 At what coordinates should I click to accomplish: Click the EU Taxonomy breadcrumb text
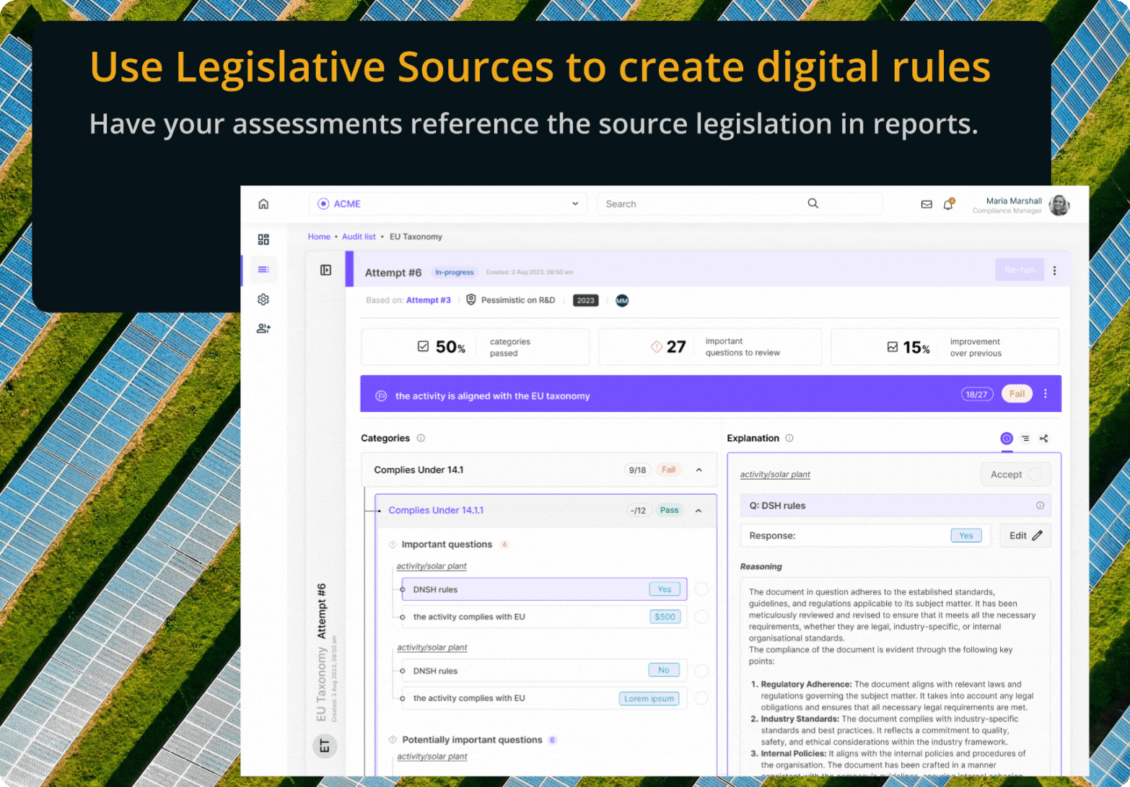point(416,237)
